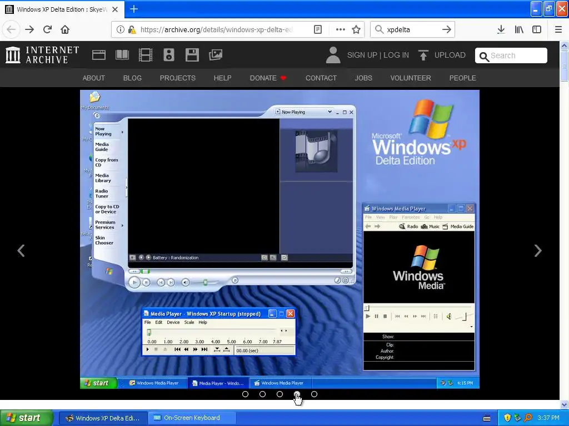The image size is (569, 426).
Task: Open page actions three-dot menu
Action: click(x=341, y=29)
